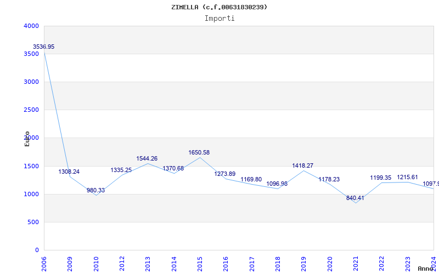Click y-axis tick 1000
The height and width of the screenshot is (274, 439).
[31, 194]
